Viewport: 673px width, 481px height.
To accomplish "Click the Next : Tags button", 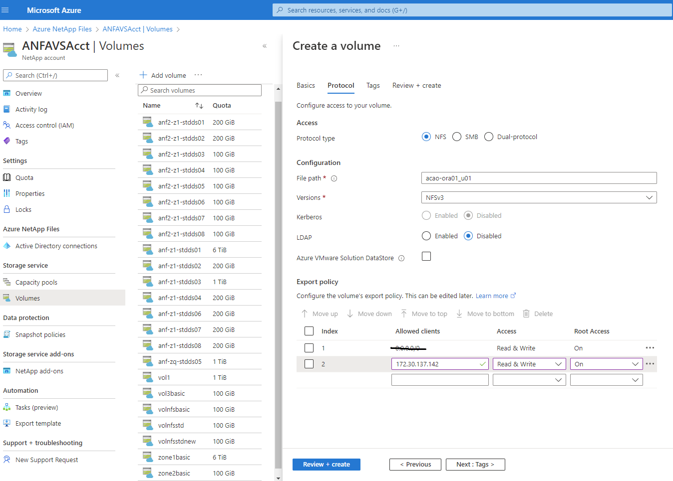I will point(475,465).
